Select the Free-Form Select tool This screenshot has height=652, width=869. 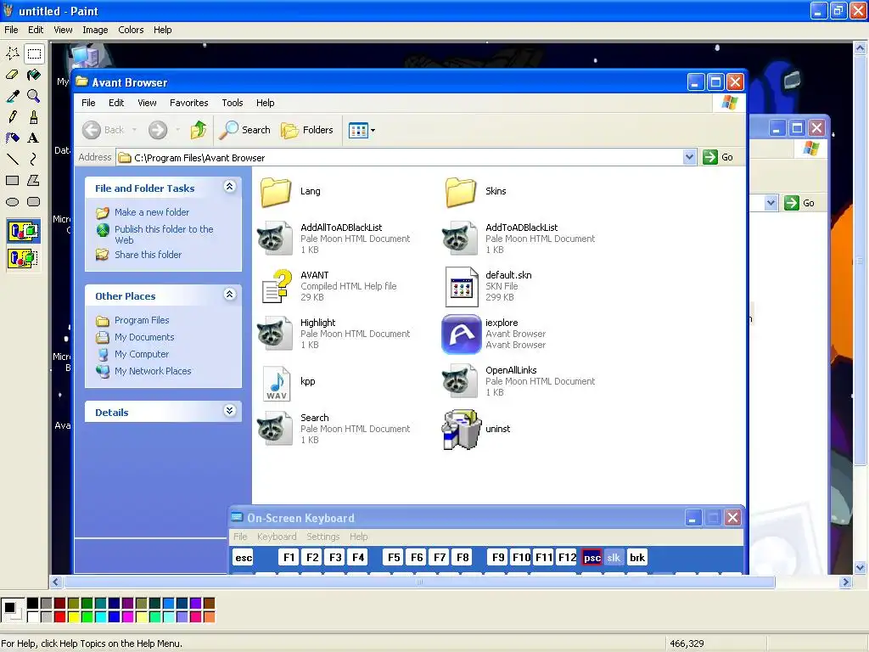click(x=13, y=53)
